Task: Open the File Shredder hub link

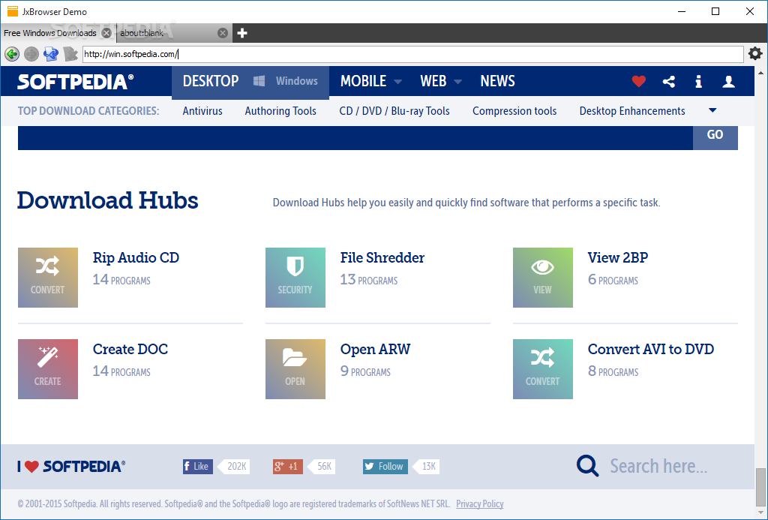Action: point(382,258)
